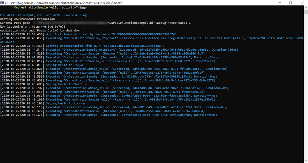Click the 20:28:45.652 Executing 'OrchestrationSample_Hello' line
Image resolution: width=308 pixels, height=163 pixels.
108,80
